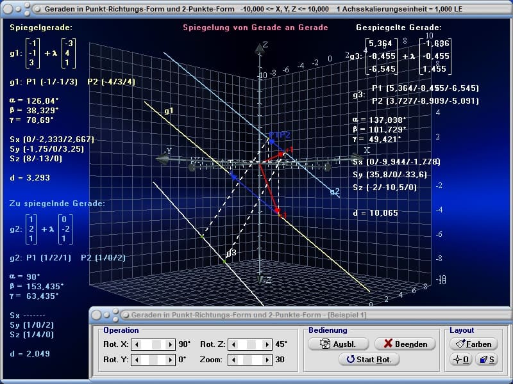The image size is (513, 384).
Task: Click the O origin layout button
Action: [460, 359]
